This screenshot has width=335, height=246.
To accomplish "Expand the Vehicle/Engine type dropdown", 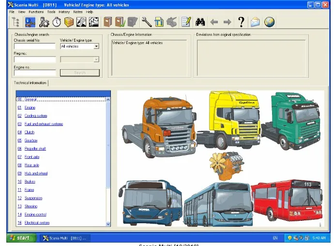I will coord(96,46).
